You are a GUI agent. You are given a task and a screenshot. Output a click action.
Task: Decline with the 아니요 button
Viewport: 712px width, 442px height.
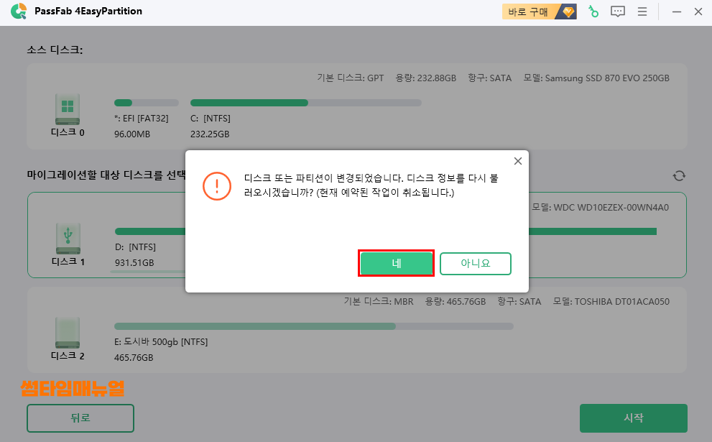click(x=476, y=264)
